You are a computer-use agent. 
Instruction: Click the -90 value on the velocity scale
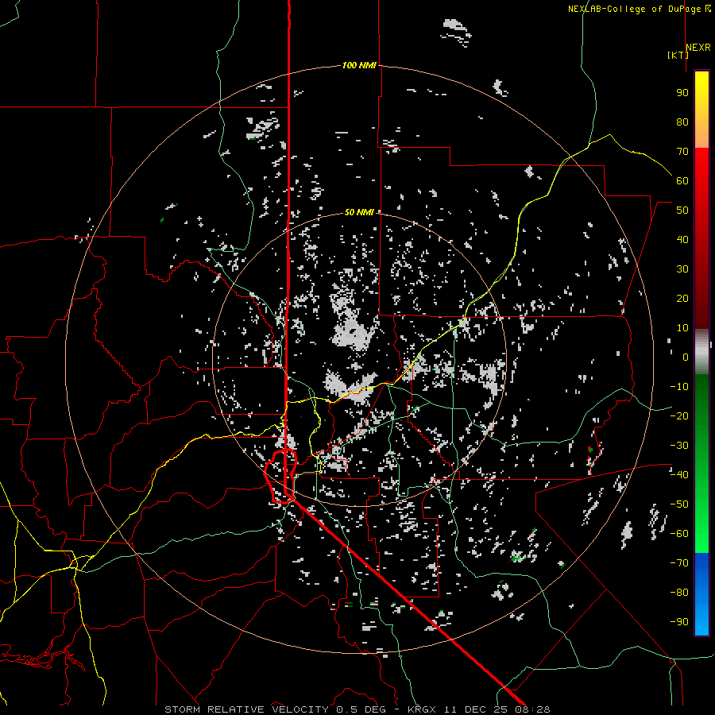(679, 622)
